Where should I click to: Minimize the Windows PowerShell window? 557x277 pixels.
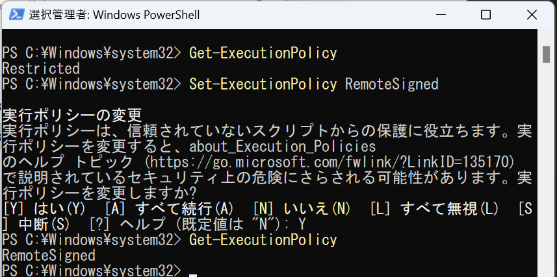[x=440, y=15]
